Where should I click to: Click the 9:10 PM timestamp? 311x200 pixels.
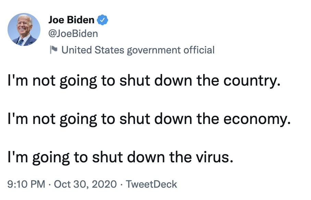pos(26,184)
